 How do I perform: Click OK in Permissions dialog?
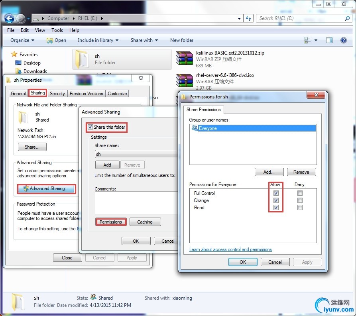[x=243, y=262]
